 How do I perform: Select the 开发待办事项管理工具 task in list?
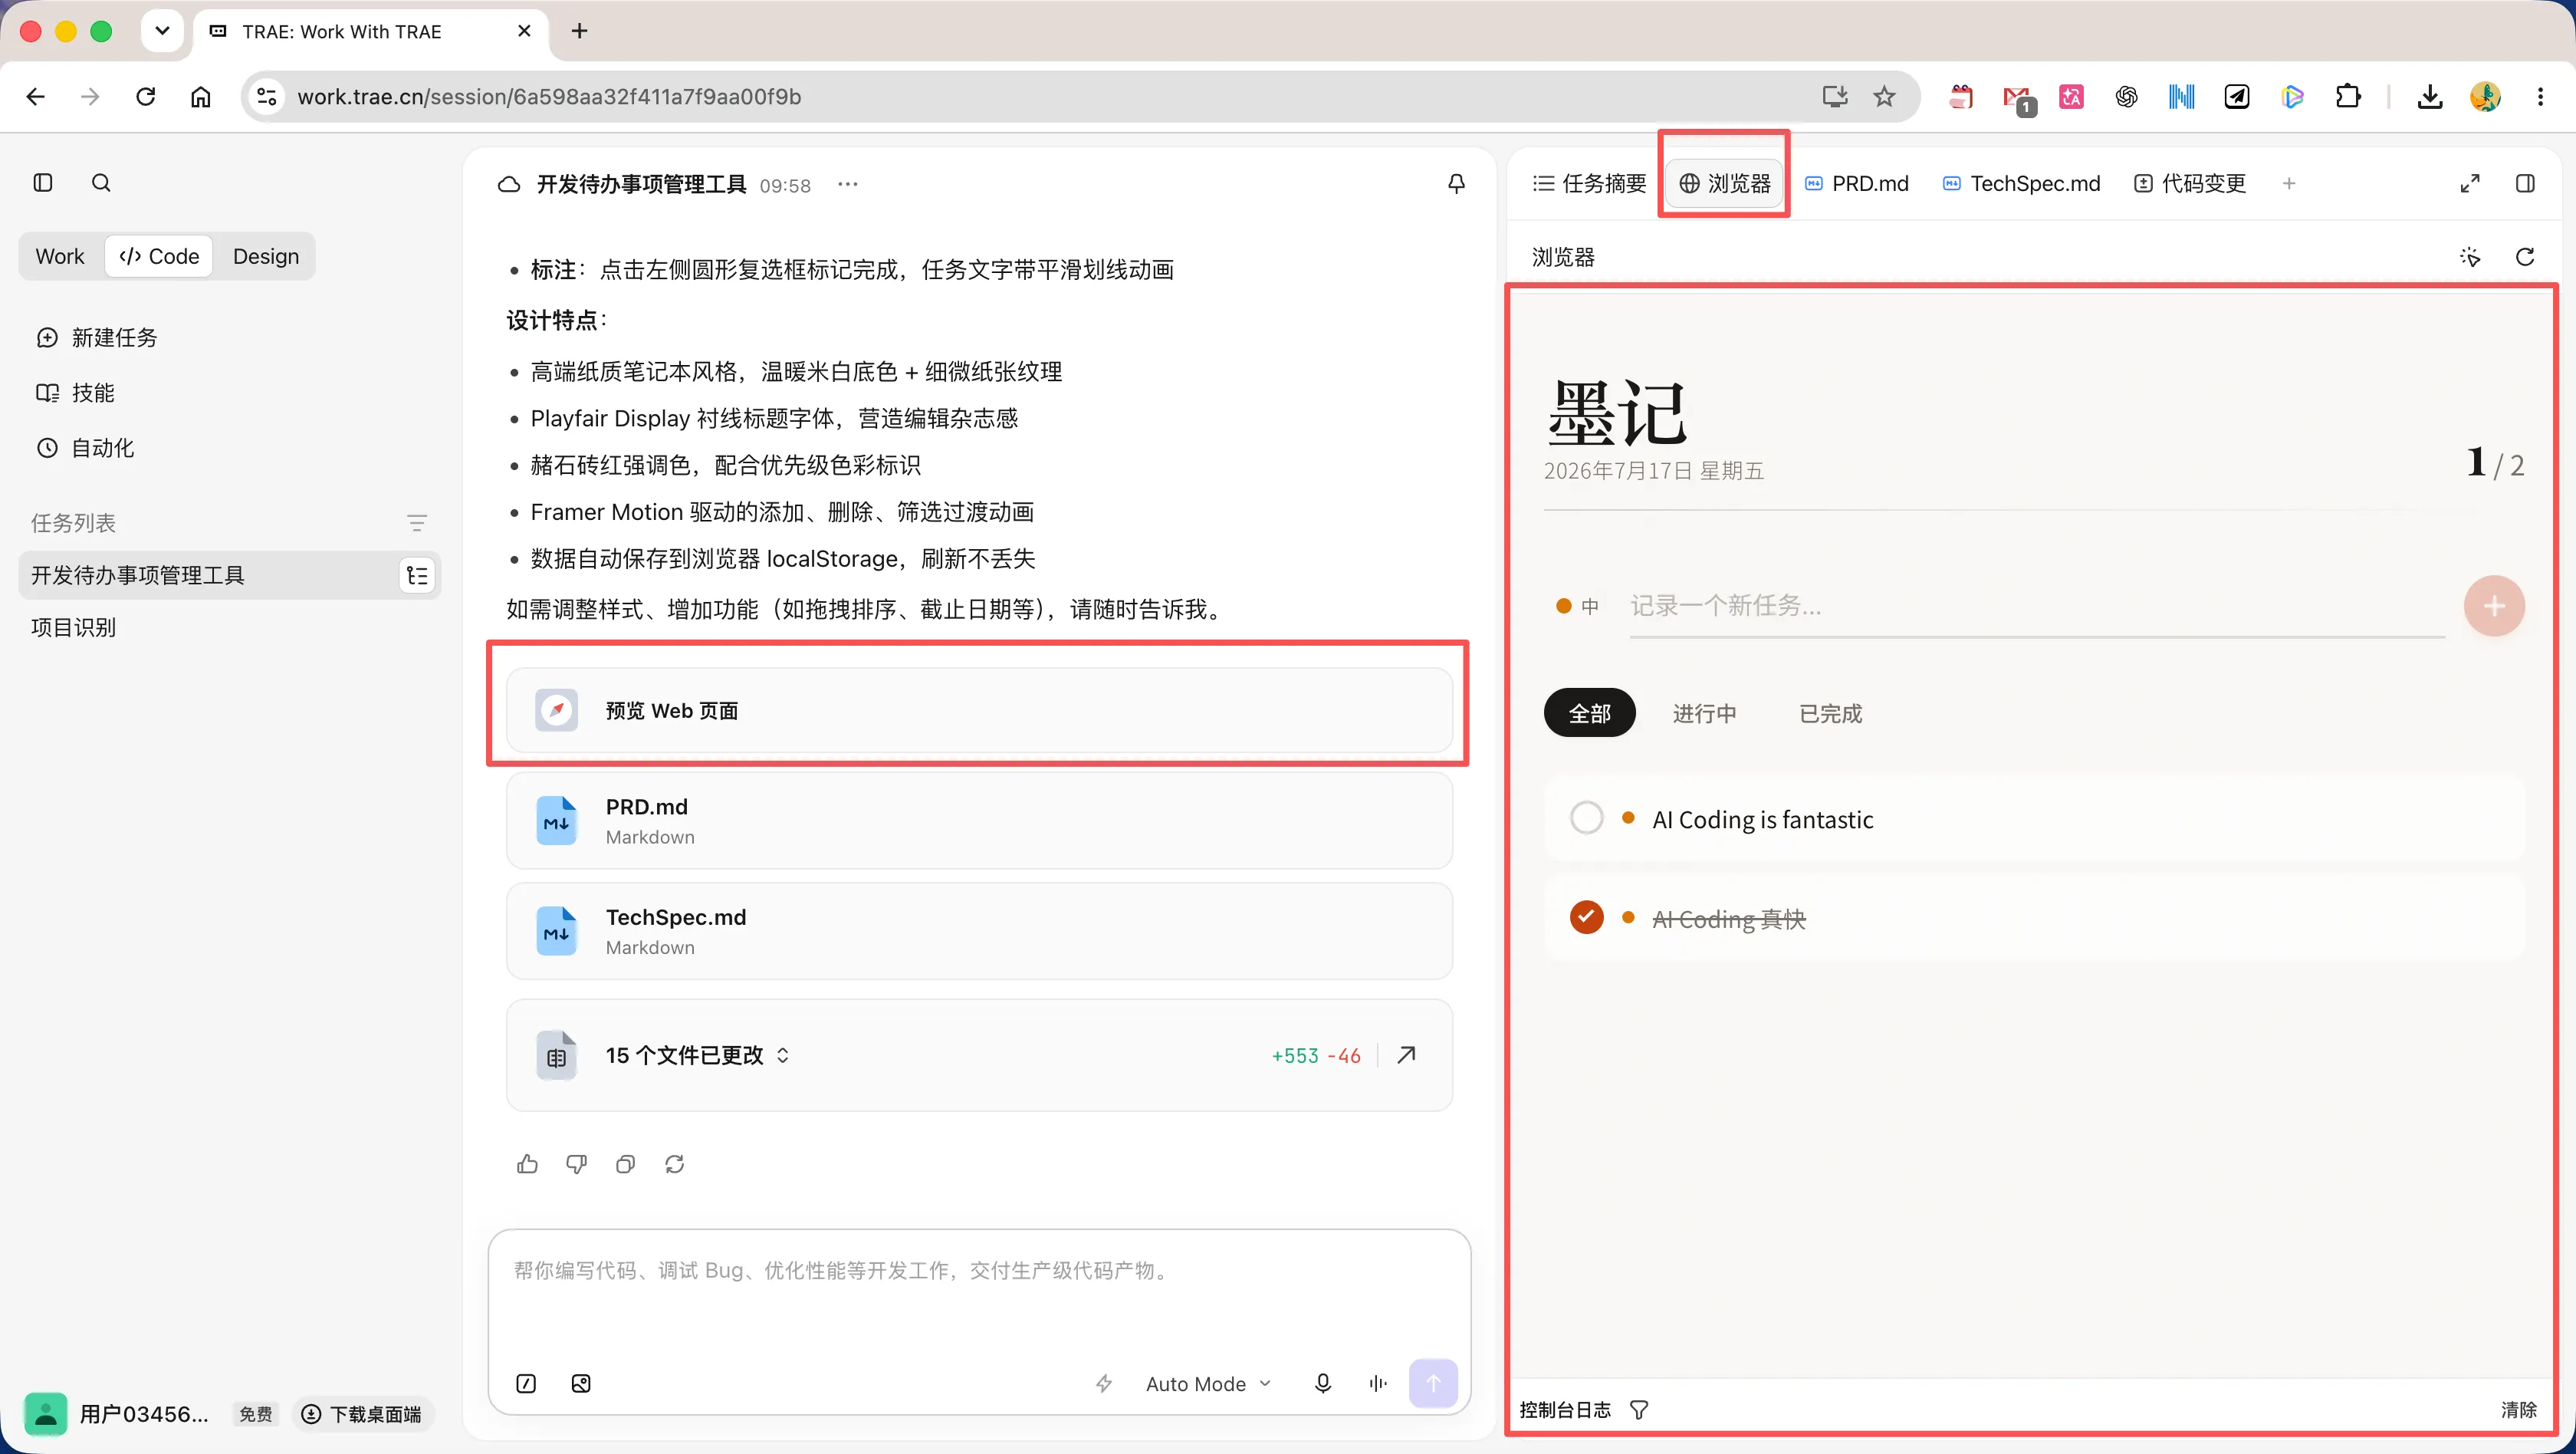point(229,575)
